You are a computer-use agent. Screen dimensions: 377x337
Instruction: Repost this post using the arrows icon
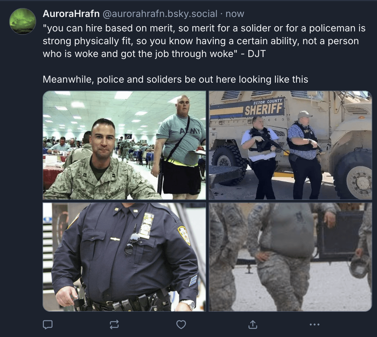114,325
